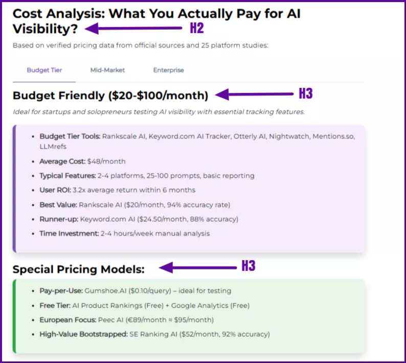Open the Enterprise tab
The height and width of the screenshot is (363, 406).
point(168,70)
